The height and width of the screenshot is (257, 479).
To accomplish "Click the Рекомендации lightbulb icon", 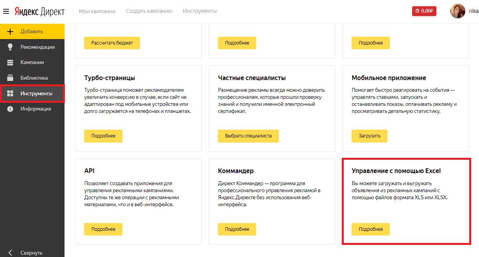I will (11, 47).
